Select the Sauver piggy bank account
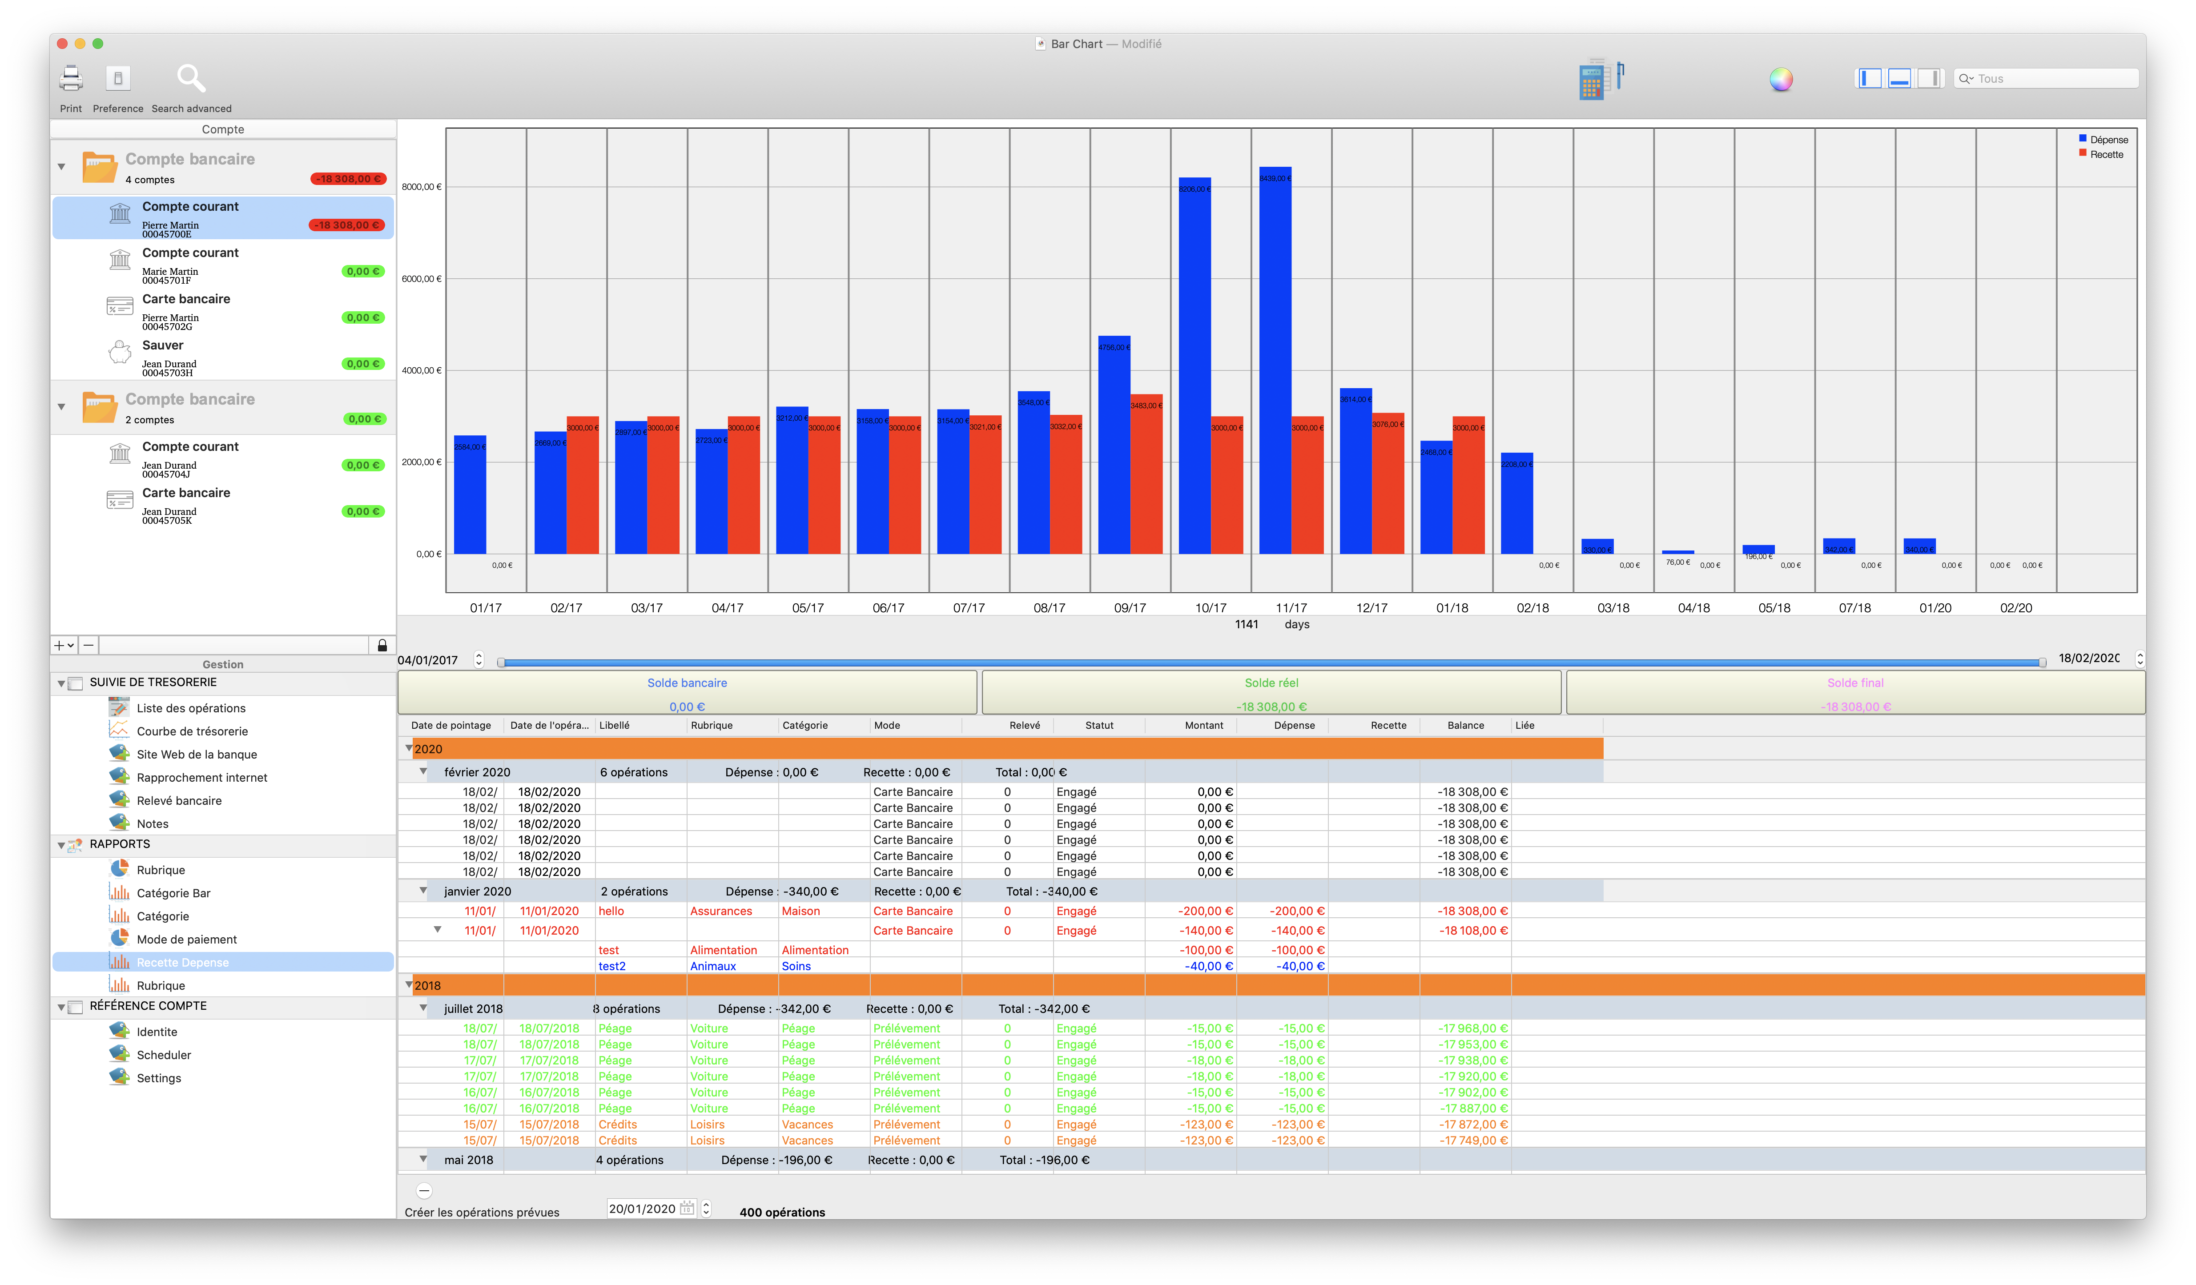This screenshot has width=2196, height=1285. pos(162,346)
